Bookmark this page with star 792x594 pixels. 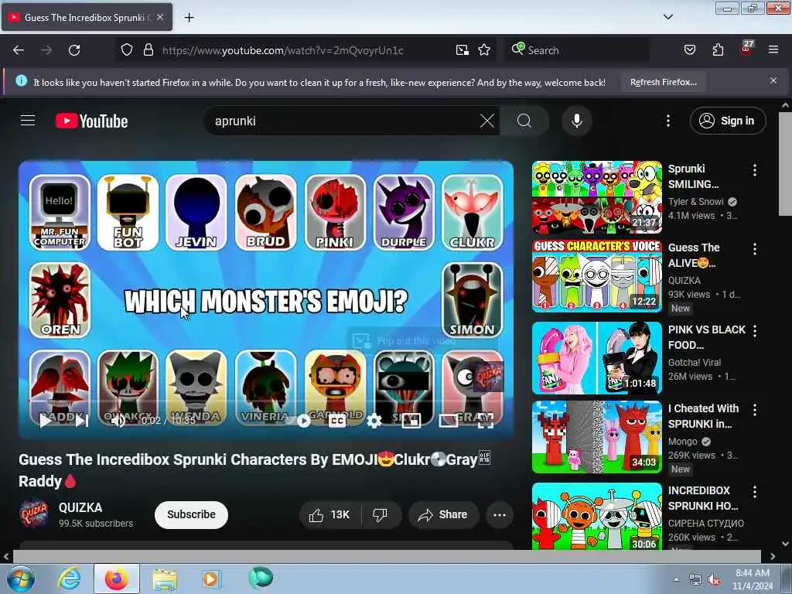[x=484, y=50]
